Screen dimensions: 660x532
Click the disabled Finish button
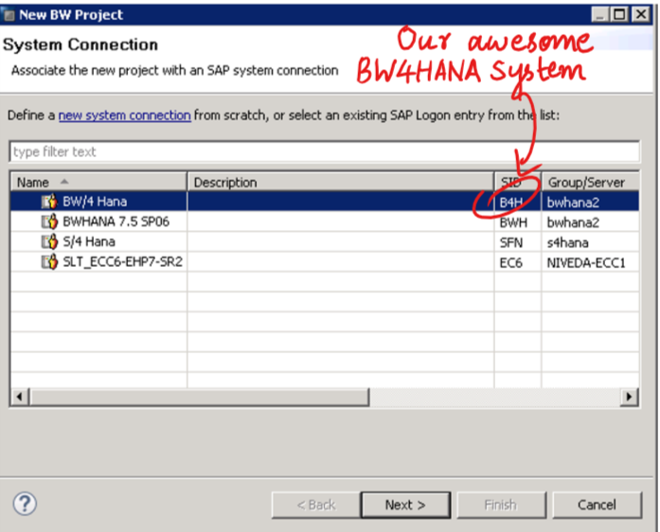(x=501, y=505)
